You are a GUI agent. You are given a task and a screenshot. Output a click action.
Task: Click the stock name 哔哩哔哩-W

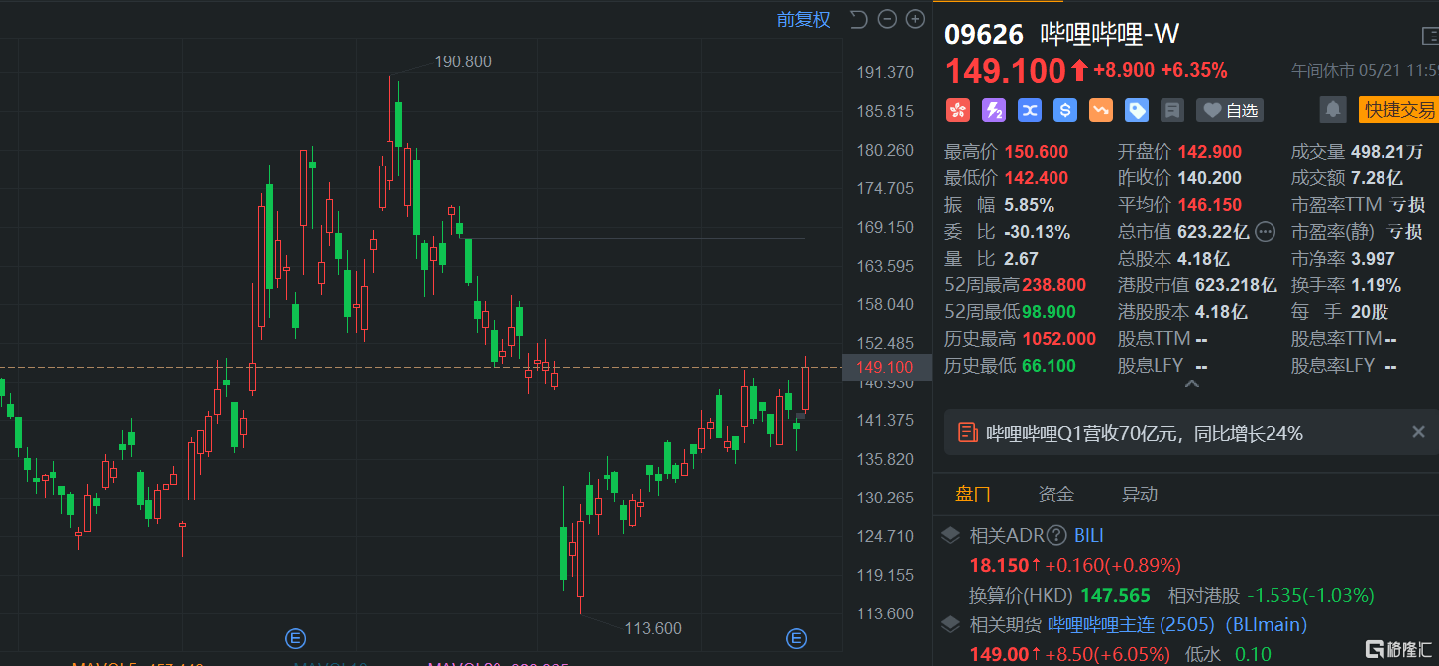pos(1109,35)
